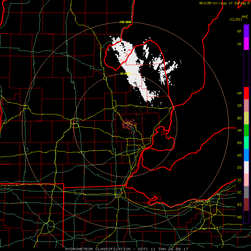Click the RF purple legend swatch

pyautogui.click(x=246, y=31)
